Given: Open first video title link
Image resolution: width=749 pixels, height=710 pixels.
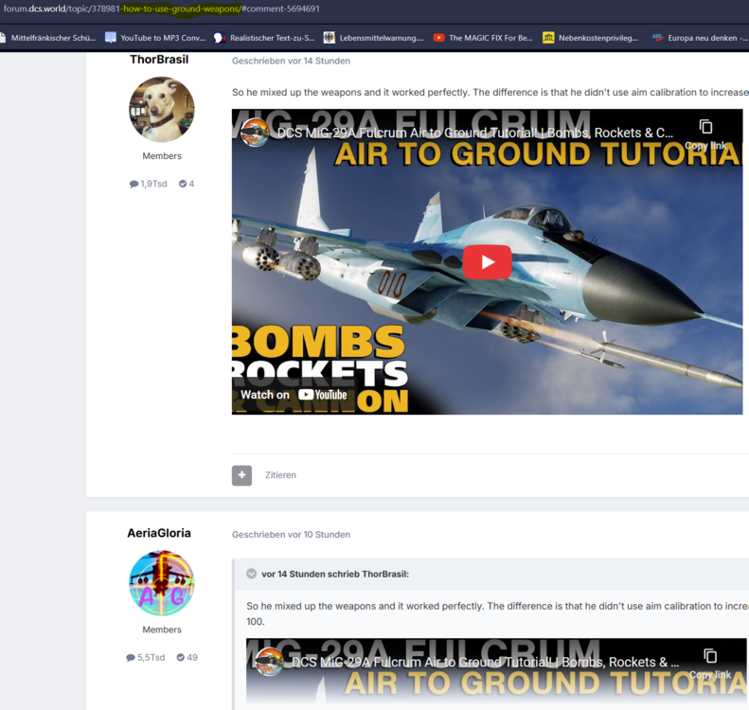Looking at the screenshot, I should (x=474, y=133).
